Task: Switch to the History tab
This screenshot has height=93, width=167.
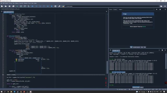Action: pos(142,87)
